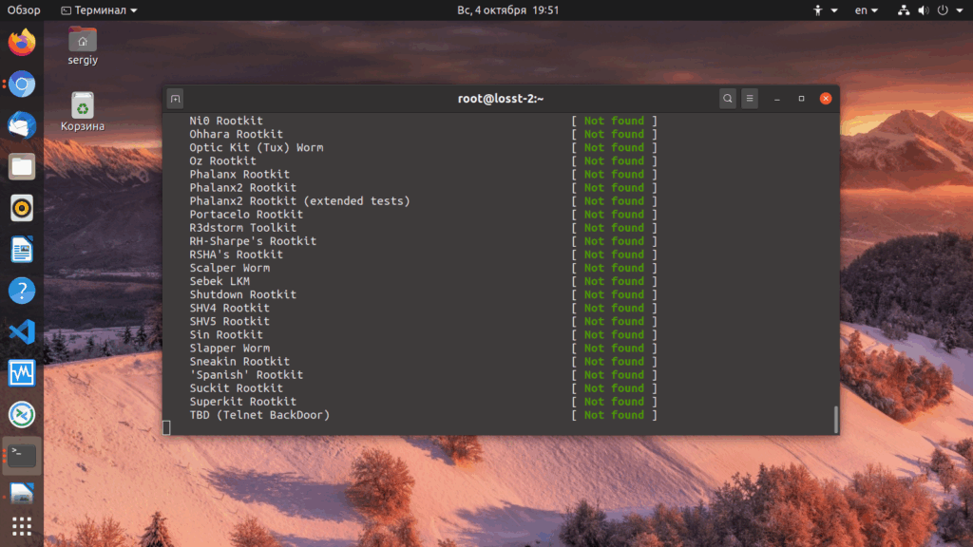
Task: Select the Terminal icon in dock
Action: pos(22,456)
